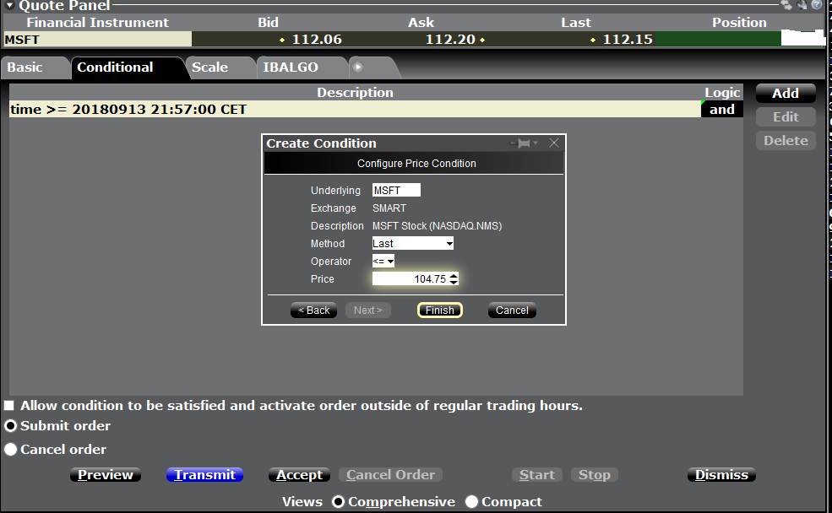Viewport: 832px width, 513px height.
Task: Select the time >= 20180913 condition row
Action: click(355, 109)
